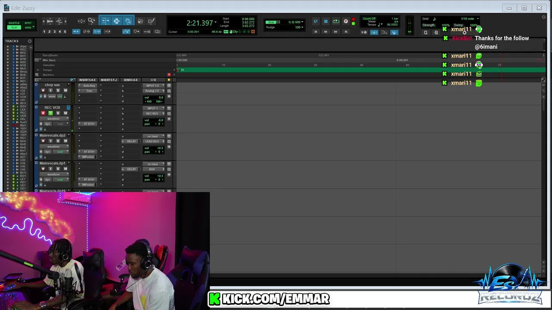Image resolution: width=552 pixels, height=310 pixels.
Task: Click the audio waveform zoom icon
Action: point(50,21)
